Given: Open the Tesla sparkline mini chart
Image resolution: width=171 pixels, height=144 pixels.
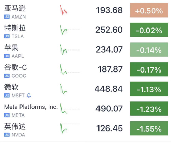Looking at the screenshot, I should coord(70,30).
